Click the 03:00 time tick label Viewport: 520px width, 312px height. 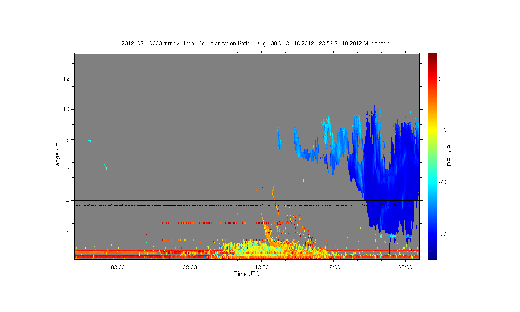click(118, 268)
